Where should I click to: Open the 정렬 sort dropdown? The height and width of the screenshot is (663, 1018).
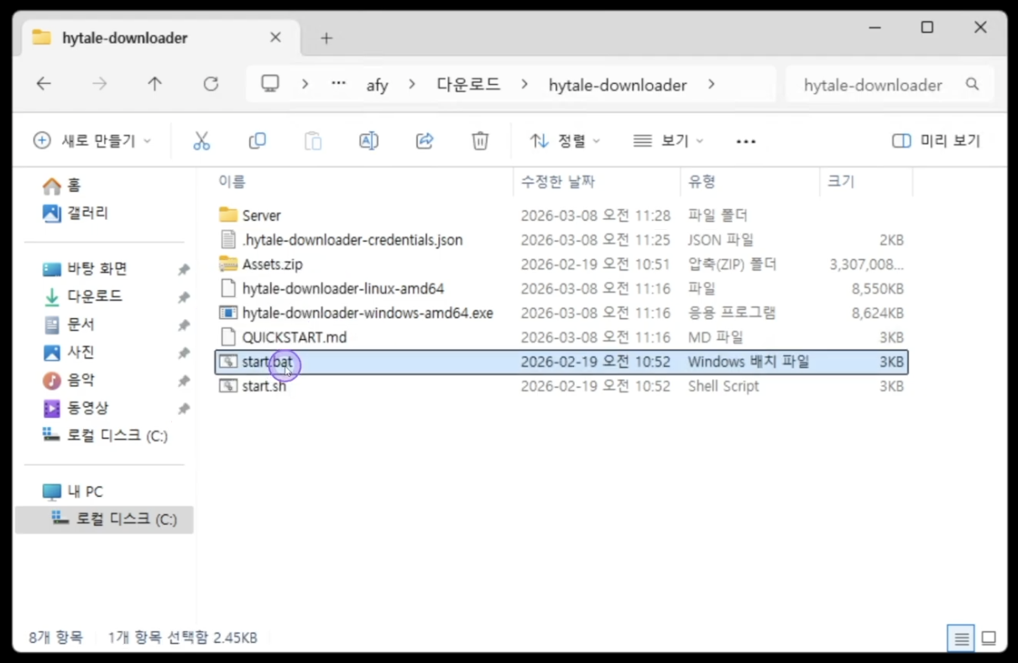point(565,141)
